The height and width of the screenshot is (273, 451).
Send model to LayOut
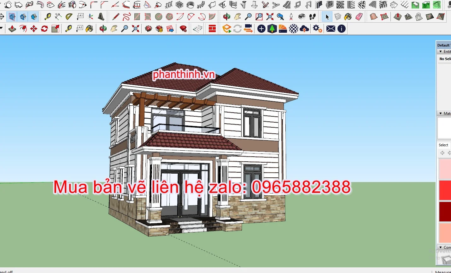(170, 29)
